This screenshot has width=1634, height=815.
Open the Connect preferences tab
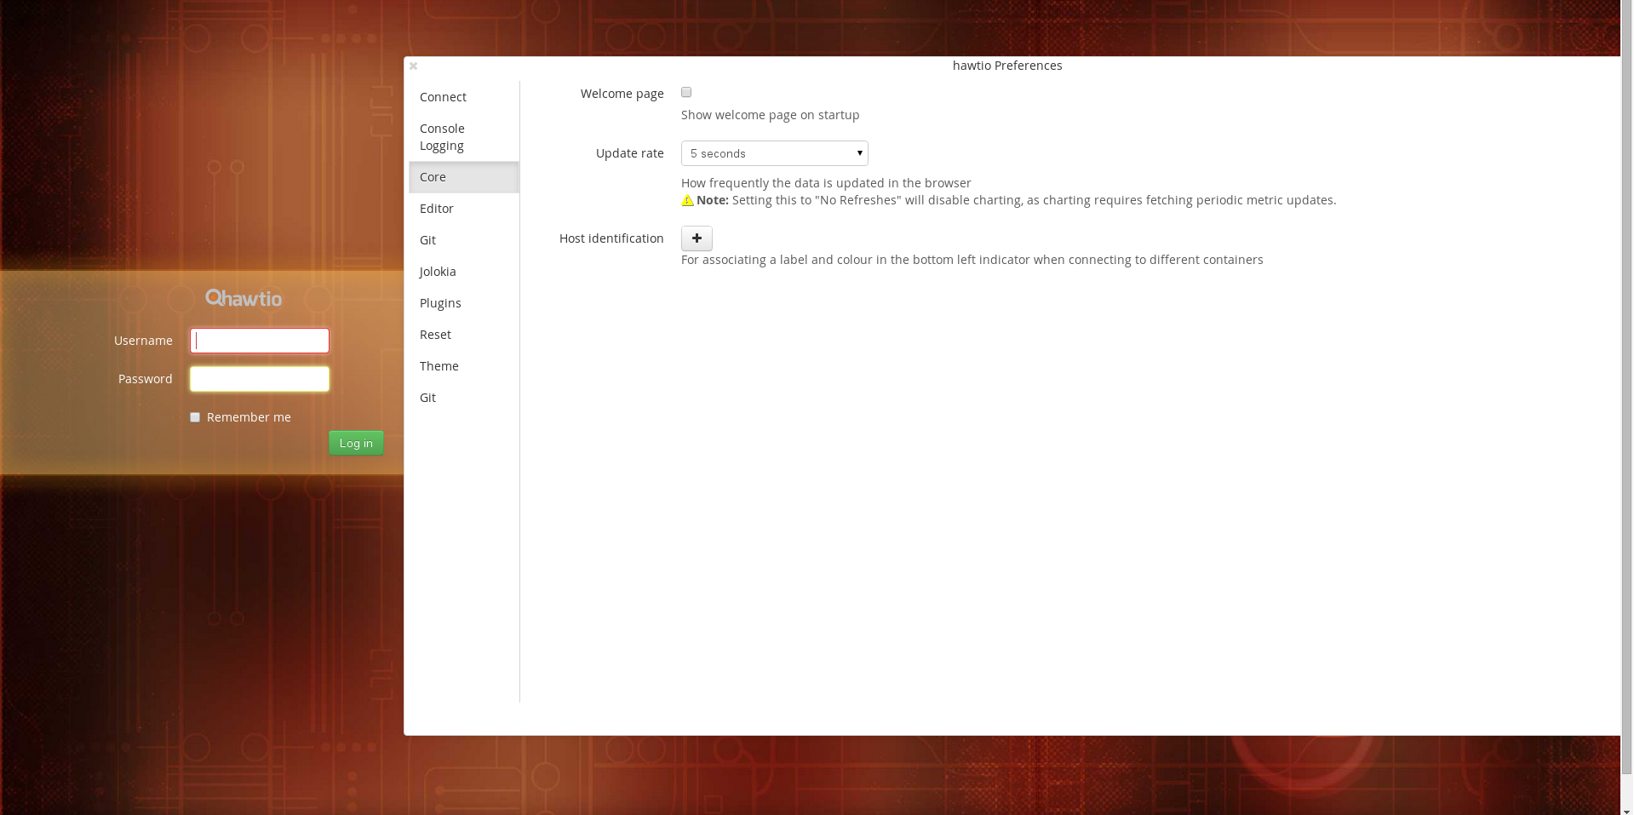coord(464,97)
